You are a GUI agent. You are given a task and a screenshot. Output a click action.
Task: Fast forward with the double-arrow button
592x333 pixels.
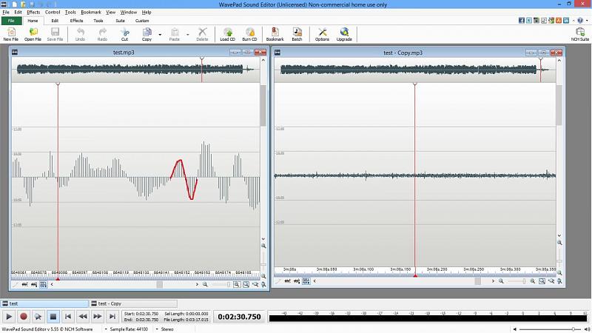[x=98, y=317]
